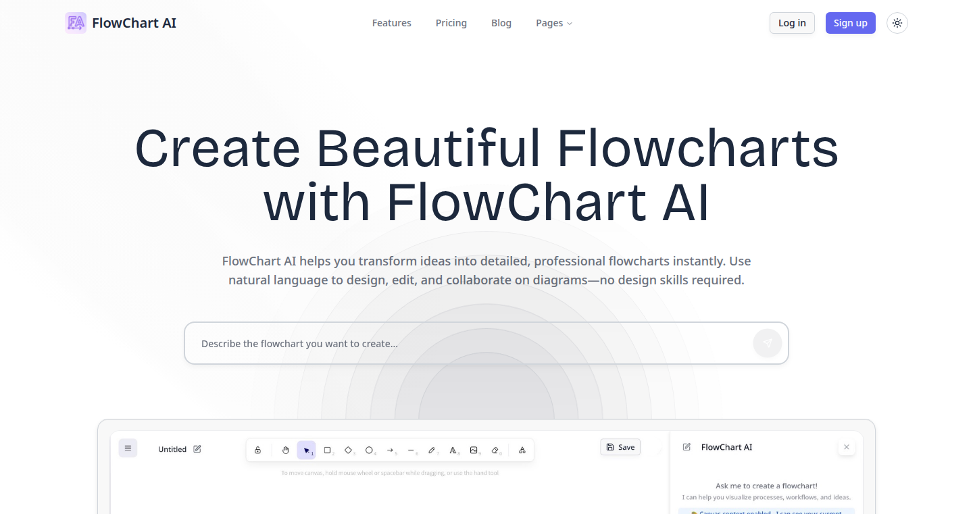Select the Selection arrow tool
The height and width of the screenshot is (514, 973).
click(306, 450)
